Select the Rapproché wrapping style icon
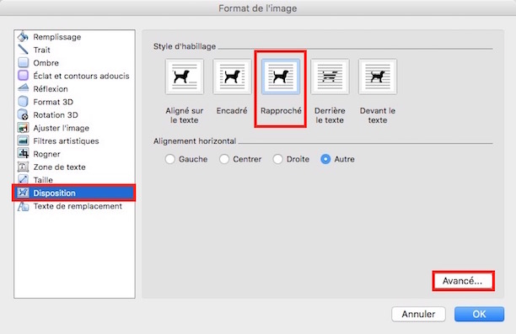516x334 pixels. point(281,77)
